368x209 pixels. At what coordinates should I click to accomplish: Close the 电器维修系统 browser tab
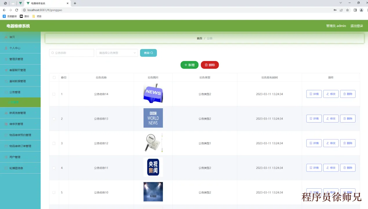(68, 3)
